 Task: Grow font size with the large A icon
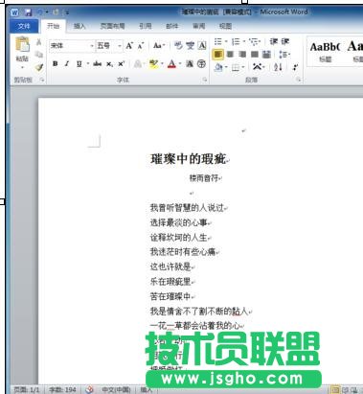pos(129,46)
